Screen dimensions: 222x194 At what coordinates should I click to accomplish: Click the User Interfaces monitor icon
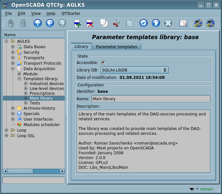pyautogui.click(x=19, y=119)
